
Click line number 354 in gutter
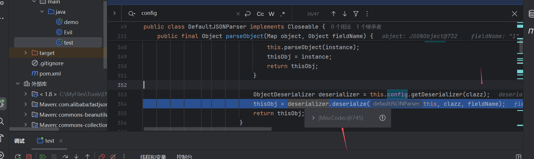pos(122,104)
